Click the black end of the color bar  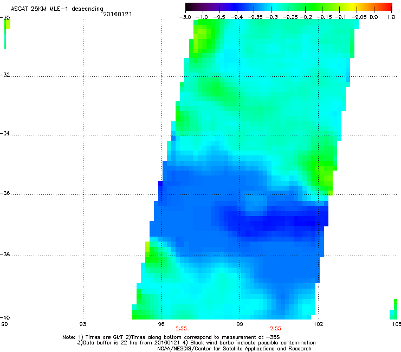(189, 6)
